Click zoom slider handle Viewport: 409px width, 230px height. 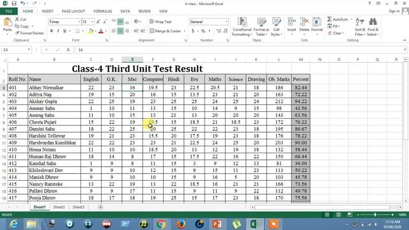(x=375, y=215)
